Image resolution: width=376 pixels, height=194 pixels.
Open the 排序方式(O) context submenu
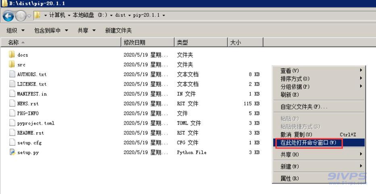coord(319,78)
